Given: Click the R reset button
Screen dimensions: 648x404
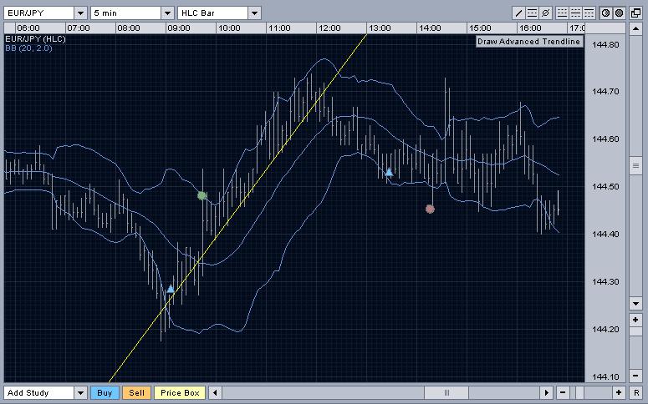Looking at the screenshot, I should [x=636, y=393].
